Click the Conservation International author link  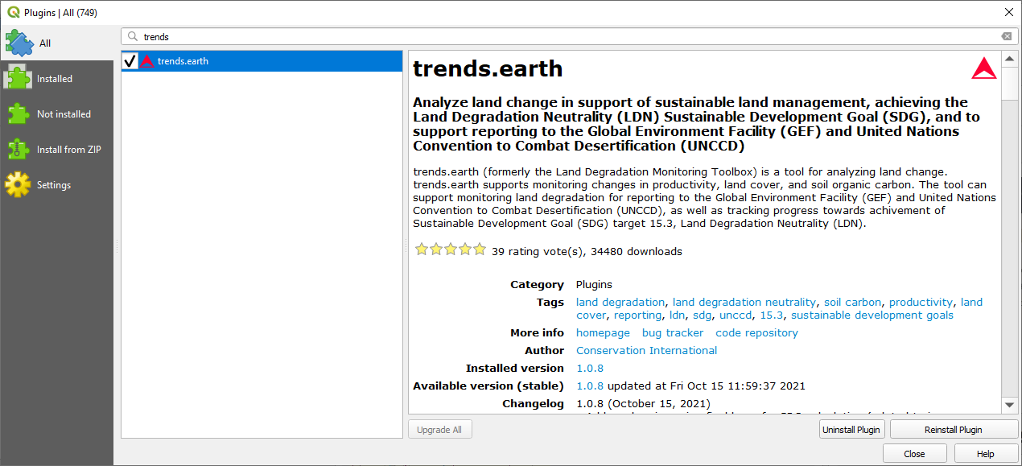pos(646,351)
